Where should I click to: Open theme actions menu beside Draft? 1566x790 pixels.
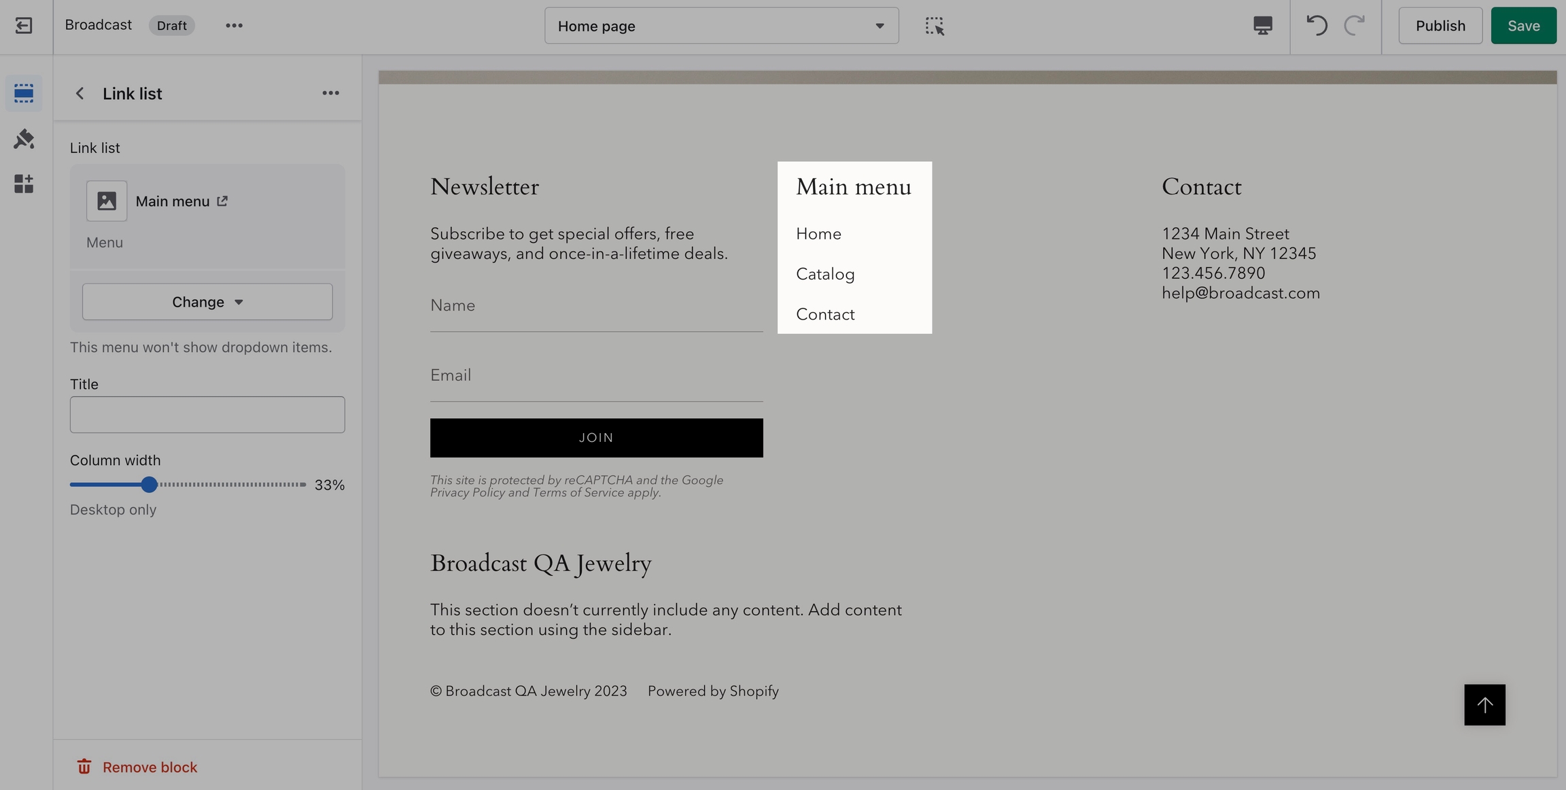point(234,26)
